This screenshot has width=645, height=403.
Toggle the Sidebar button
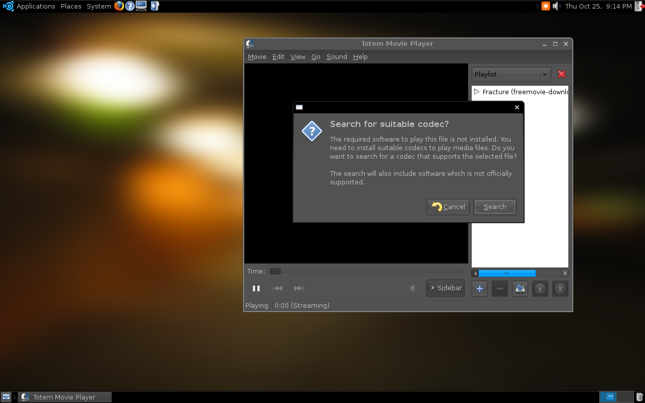[445, 288]
